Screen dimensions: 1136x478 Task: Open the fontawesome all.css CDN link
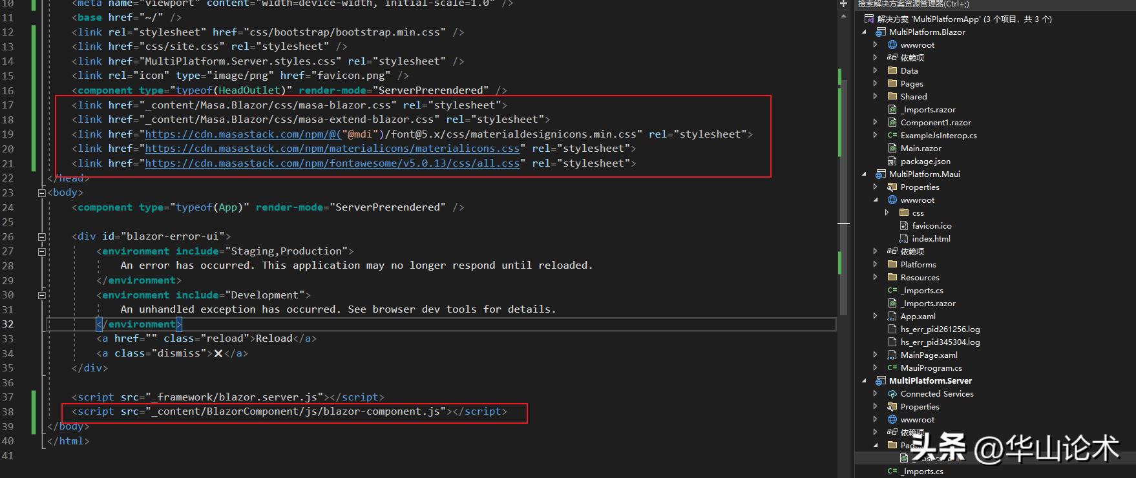click(332, 163)
